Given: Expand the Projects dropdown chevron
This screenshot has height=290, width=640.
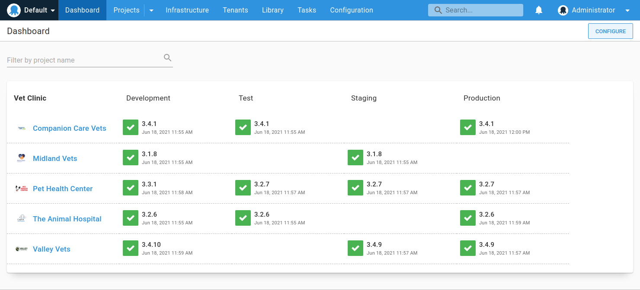Looking at the screenshot, I should pos(151,10).
